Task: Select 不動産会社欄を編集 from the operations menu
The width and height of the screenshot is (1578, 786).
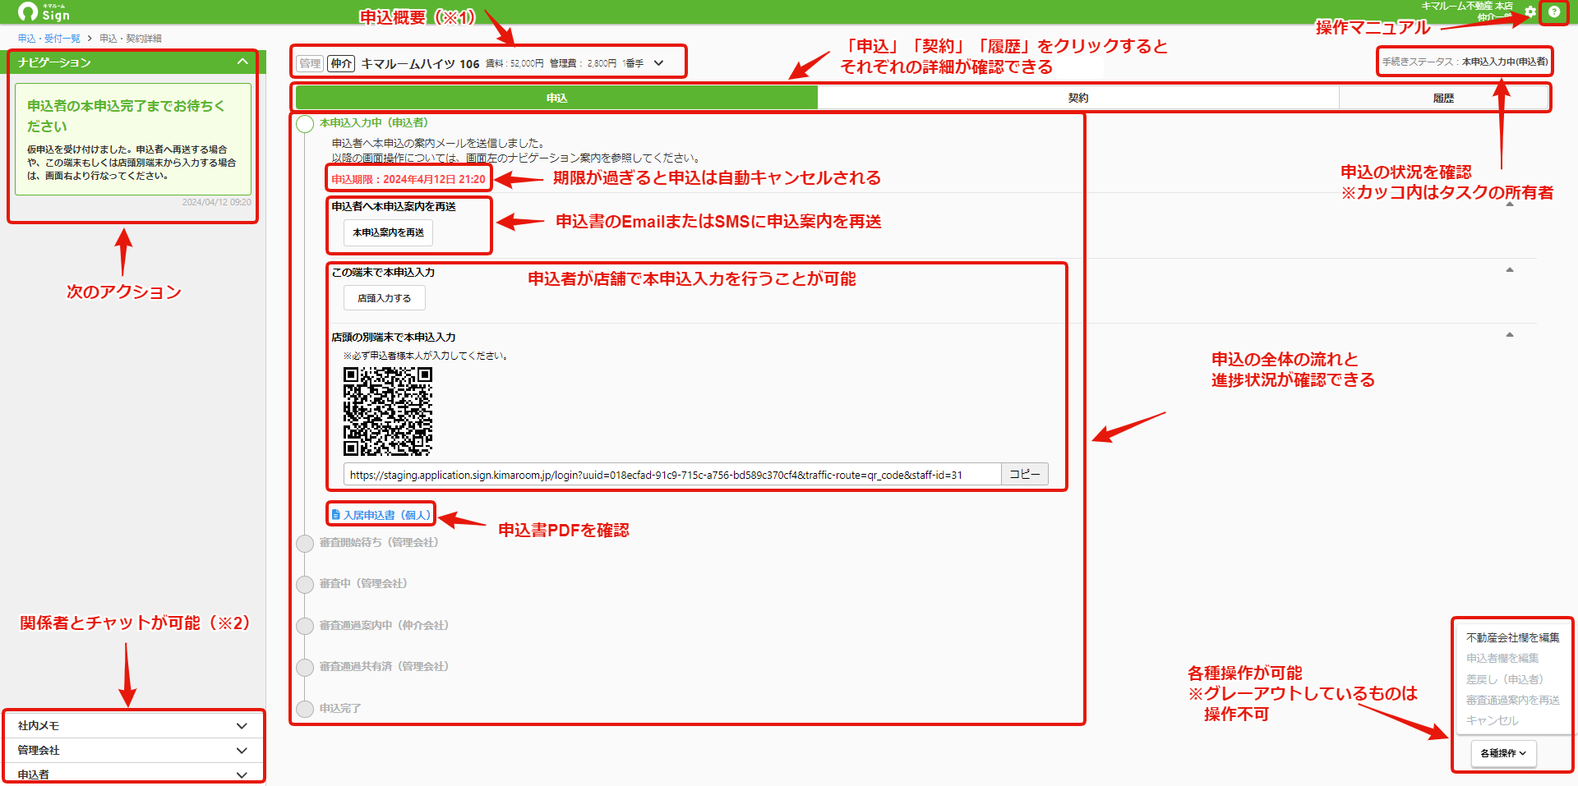Action: pyautogui.click(x=1512, y=637)
